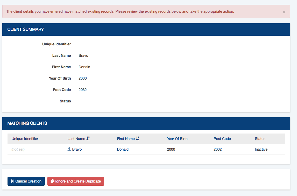Click the Client Summary panel heading
Image resolution: width=297 pixels, height=196 pixels.
[x=146, y=30]
